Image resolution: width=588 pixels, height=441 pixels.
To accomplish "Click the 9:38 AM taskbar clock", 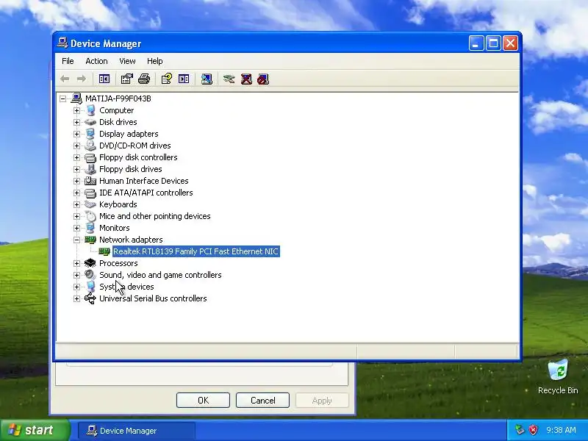I will click(561, 430).
